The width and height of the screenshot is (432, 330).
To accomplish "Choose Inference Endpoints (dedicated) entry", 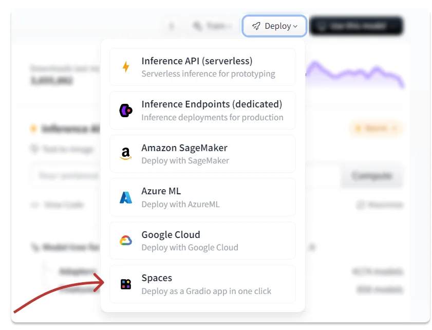I will [x=202, y=110].
